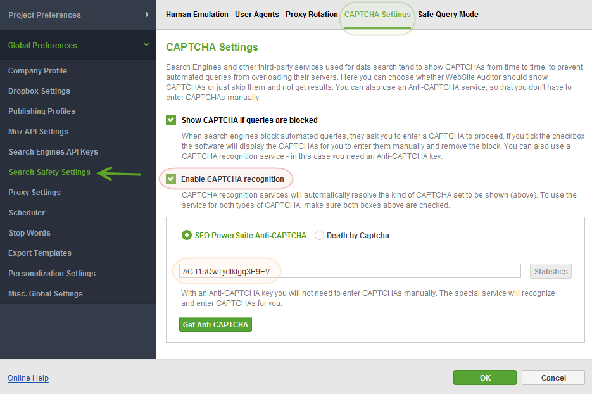Open Dropbox Settings

tap(39, 91)
